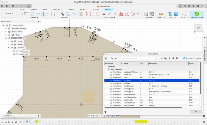Click OK in Parameters dialog
The width and height of the screenshot is (207, 125).
coord(195,112)
